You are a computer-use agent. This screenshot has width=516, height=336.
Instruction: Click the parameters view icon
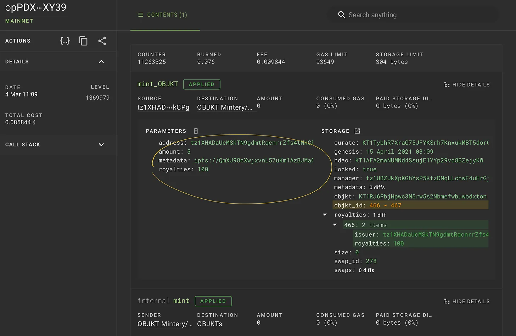(196, 131)
